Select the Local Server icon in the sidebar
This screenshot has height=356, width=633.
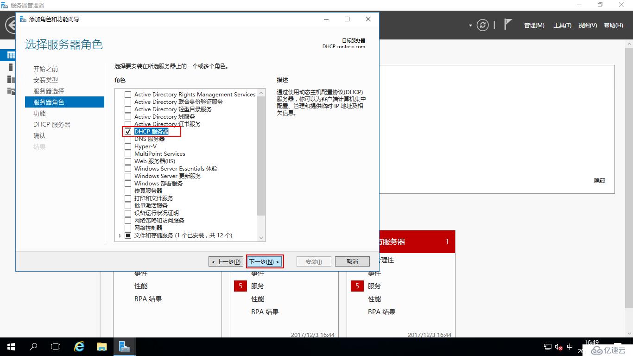point(11,67)
